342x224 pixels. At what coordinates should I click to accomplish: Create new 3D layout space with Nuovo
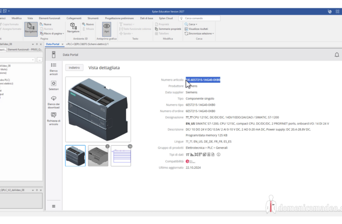click(x=88, y=24)
